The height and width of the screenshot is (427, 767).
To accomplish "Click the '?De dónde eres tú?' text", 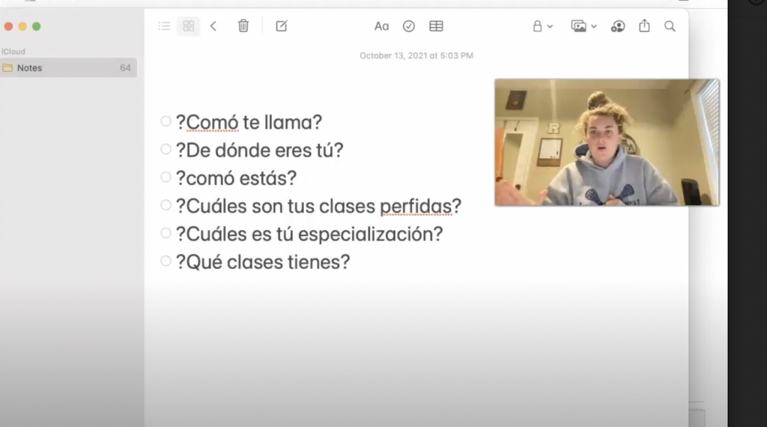I will coord(260,150).
